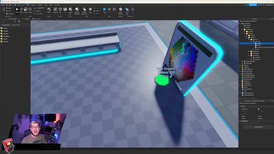Open the Color tool
The image size is (274, 154).
[x=90, y=10]
